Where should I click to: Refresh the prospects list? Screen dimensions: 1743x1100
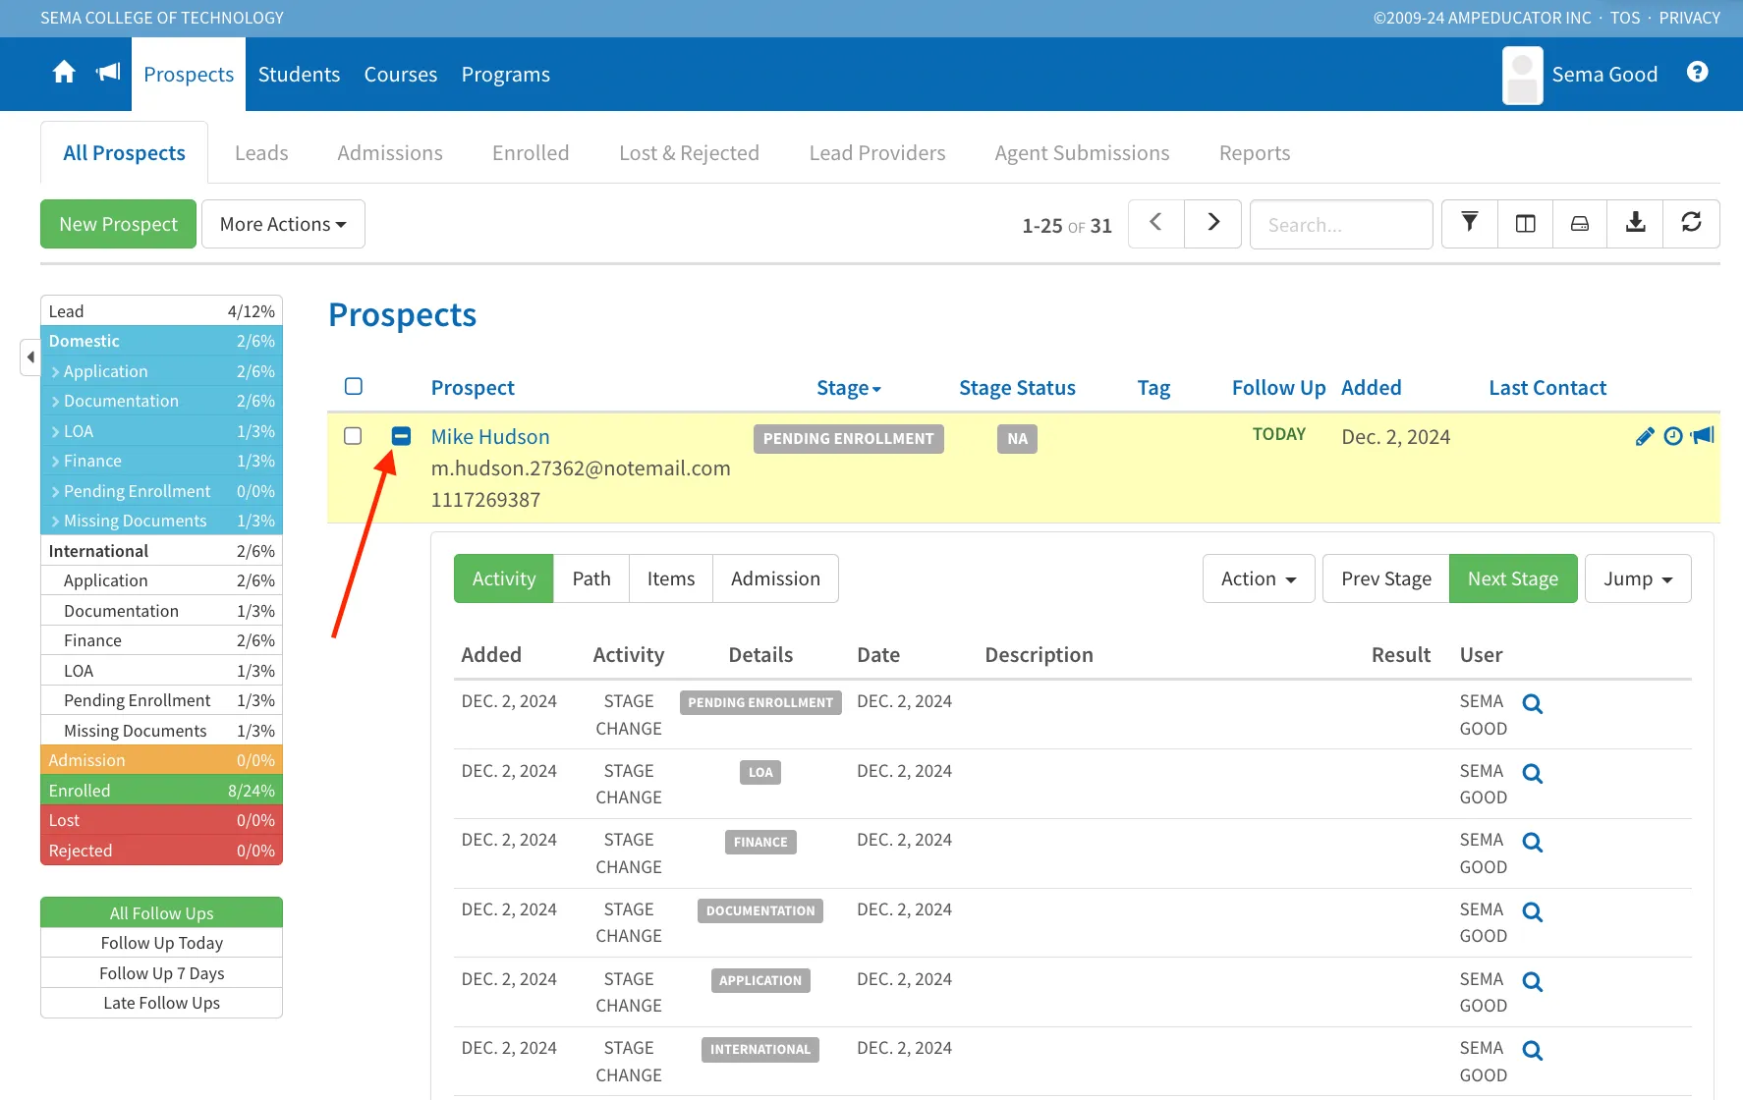[x=1691, y=224]
